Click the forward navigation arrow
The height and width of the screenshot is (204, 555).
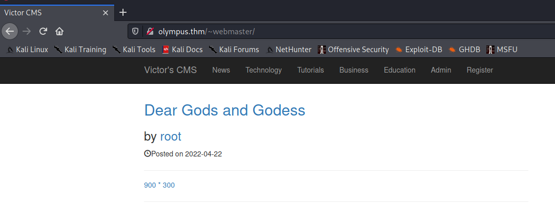(x=27, y=31)
